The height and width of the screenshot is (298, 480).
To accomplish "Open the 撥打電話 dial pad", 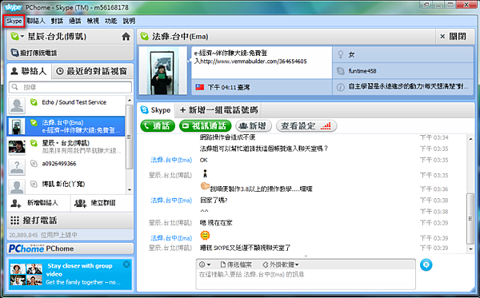I will (70, 221).
